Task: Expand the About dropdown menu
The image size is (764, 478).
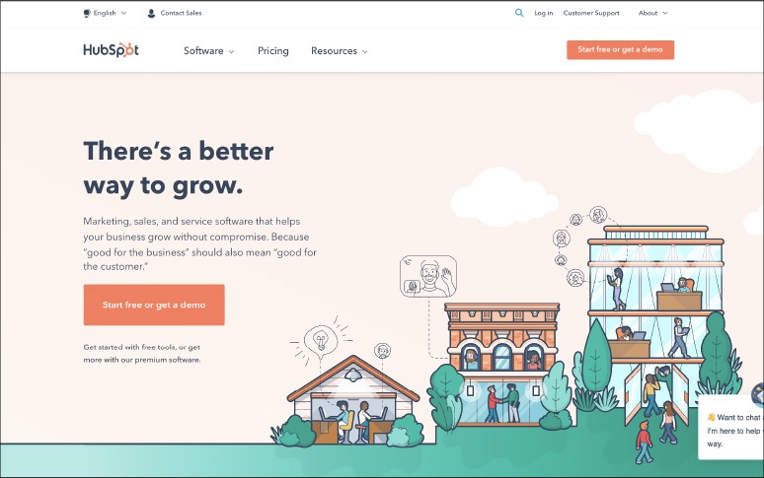Action: 652,13
